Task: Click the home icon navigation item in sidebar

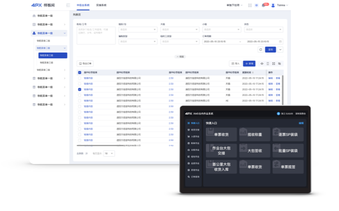Action: click(34, 16)
